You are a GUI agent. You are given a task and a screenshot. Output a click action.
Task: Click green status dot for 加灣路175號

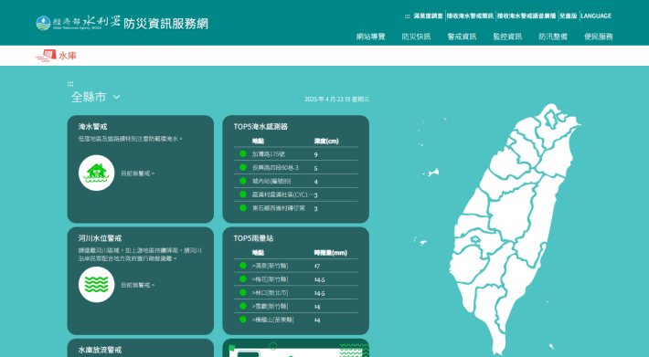pos(243,153)
